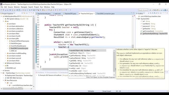Open the Run dropdown arrow
The width and height of the screenshot is (169, 95).
point(36,10)
